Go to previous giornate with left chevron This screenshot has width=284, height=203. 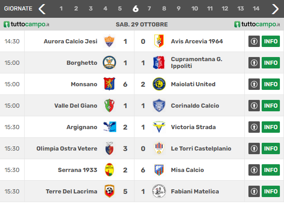[x=42, y=9]
